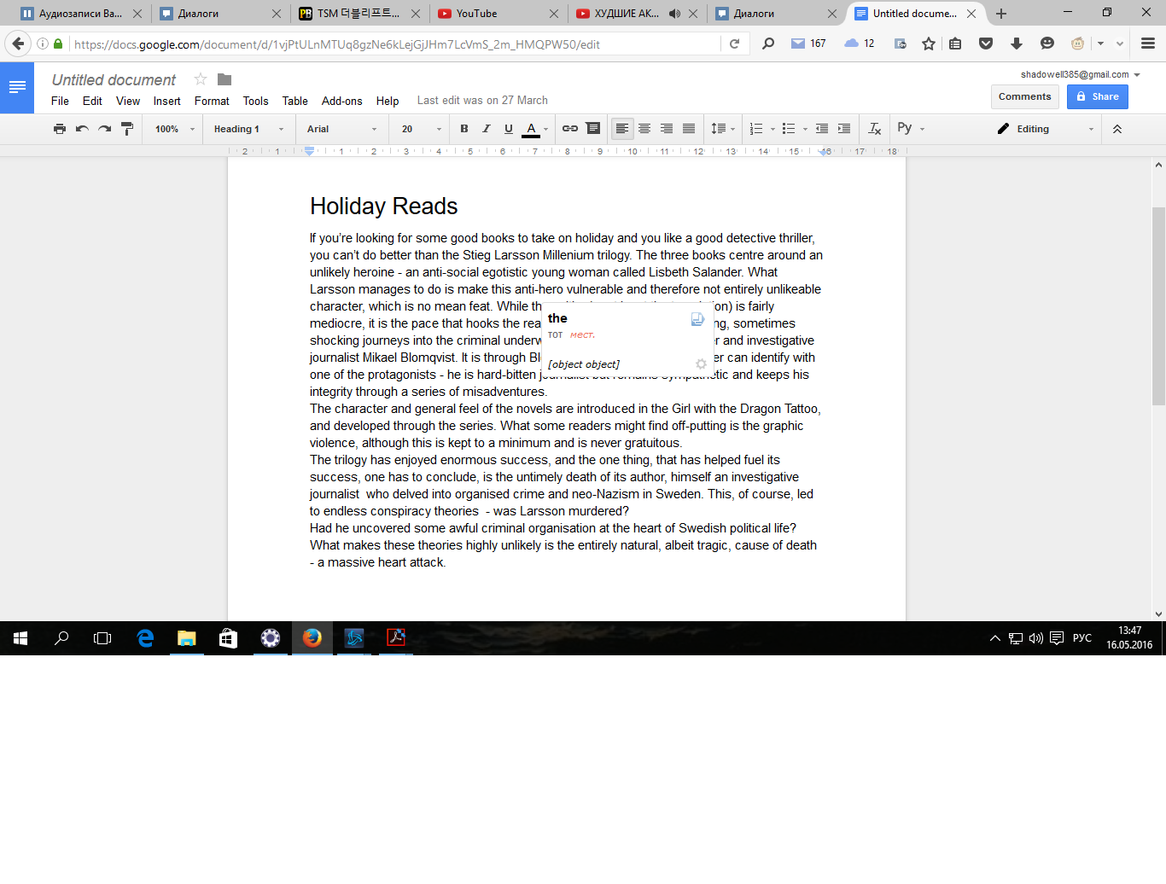Open line spacing dropdown
Viewport: 1166px width, 884px height.
coord(723,129)
